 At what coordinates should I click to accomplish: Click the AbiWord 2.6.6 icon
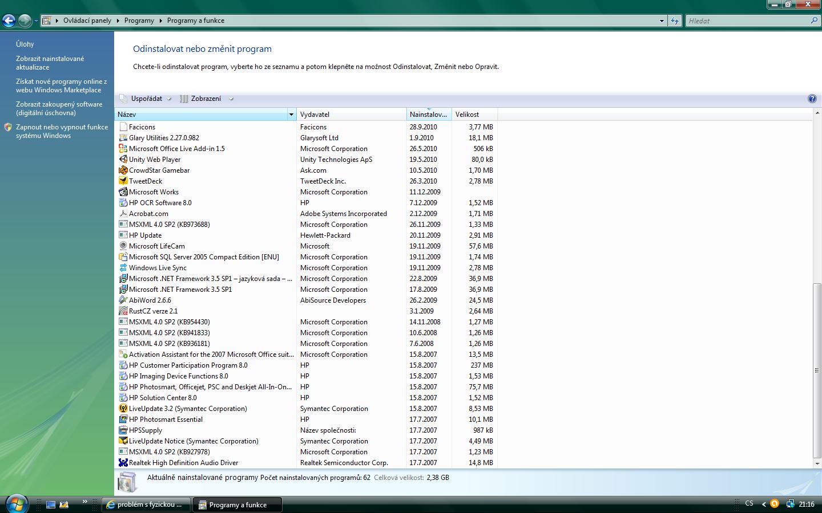click(123, 300)
